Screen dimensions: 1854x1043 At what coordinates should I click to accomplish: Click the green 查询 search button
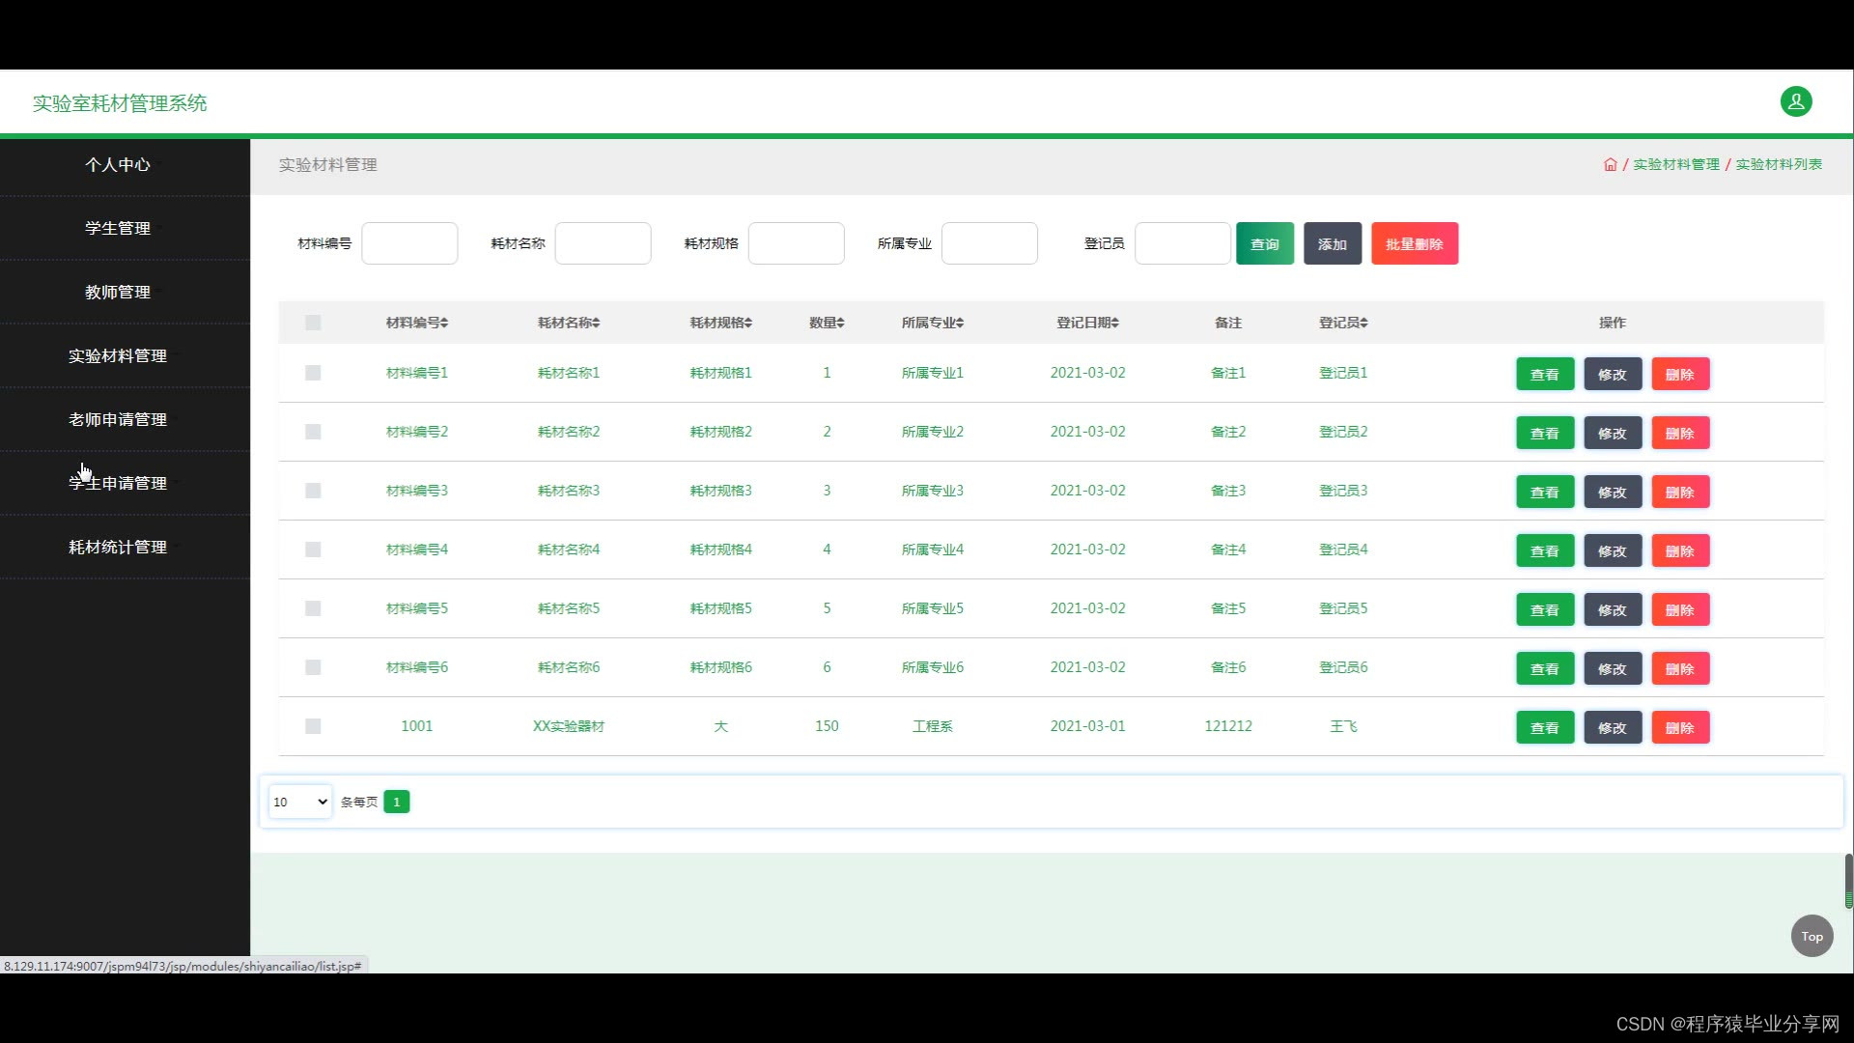[1264, 243]
